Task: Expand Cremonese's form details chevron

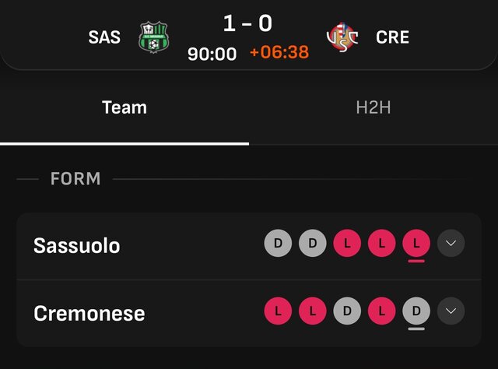Action: (451, 311)
